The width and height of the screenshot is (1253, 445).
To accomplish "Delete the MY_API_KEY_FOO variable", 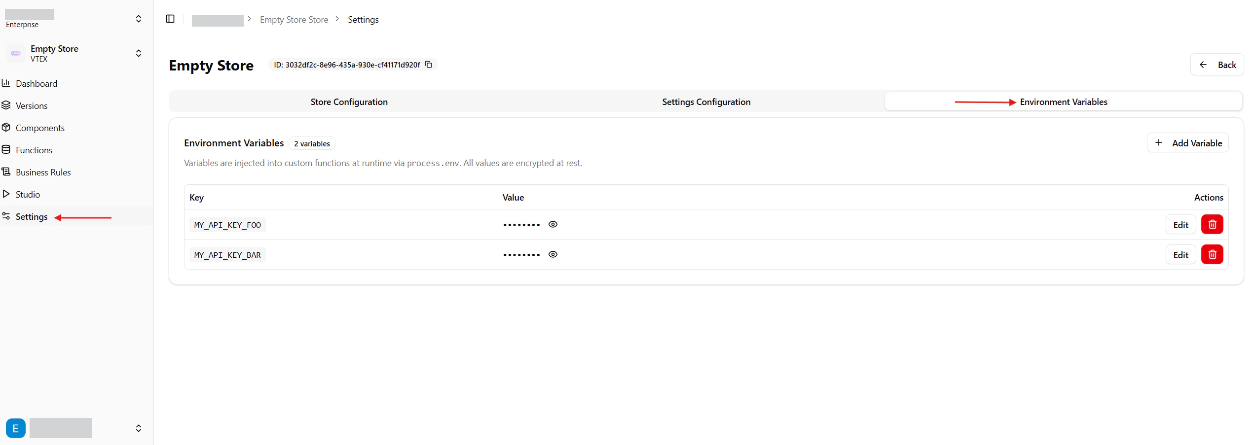I will [1212, 225].
